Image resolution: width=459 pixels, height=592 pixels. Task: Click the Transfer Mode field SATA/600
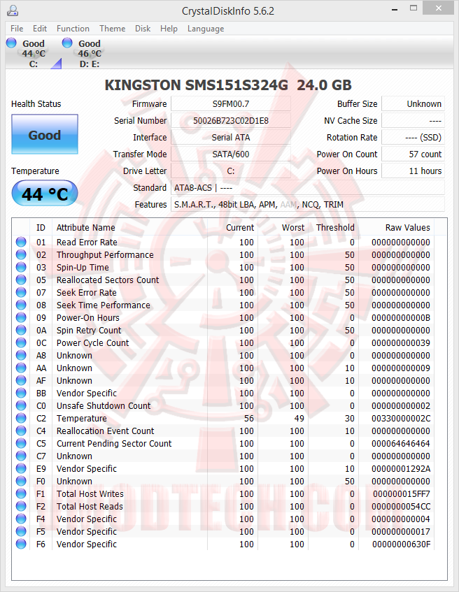point(231,154)
